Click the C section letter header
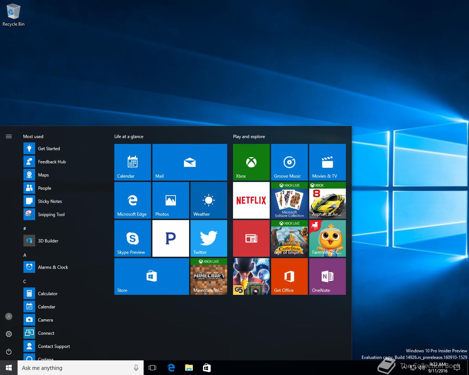 click(25, 281)
